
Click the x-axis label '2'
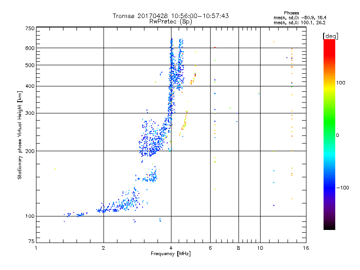(x=103, y=248)
